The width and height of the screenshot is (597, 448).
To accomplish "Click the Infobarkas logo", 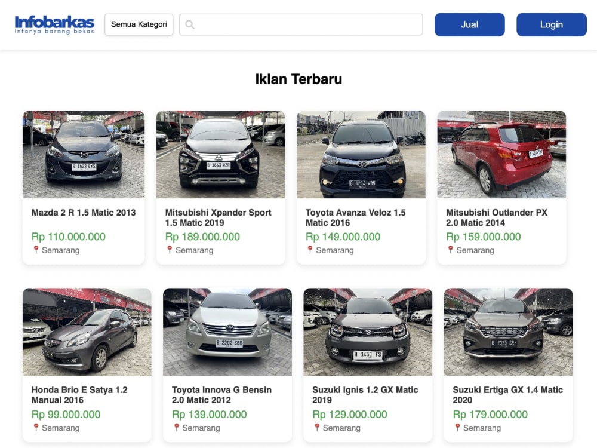I will (x=54, y=24).
